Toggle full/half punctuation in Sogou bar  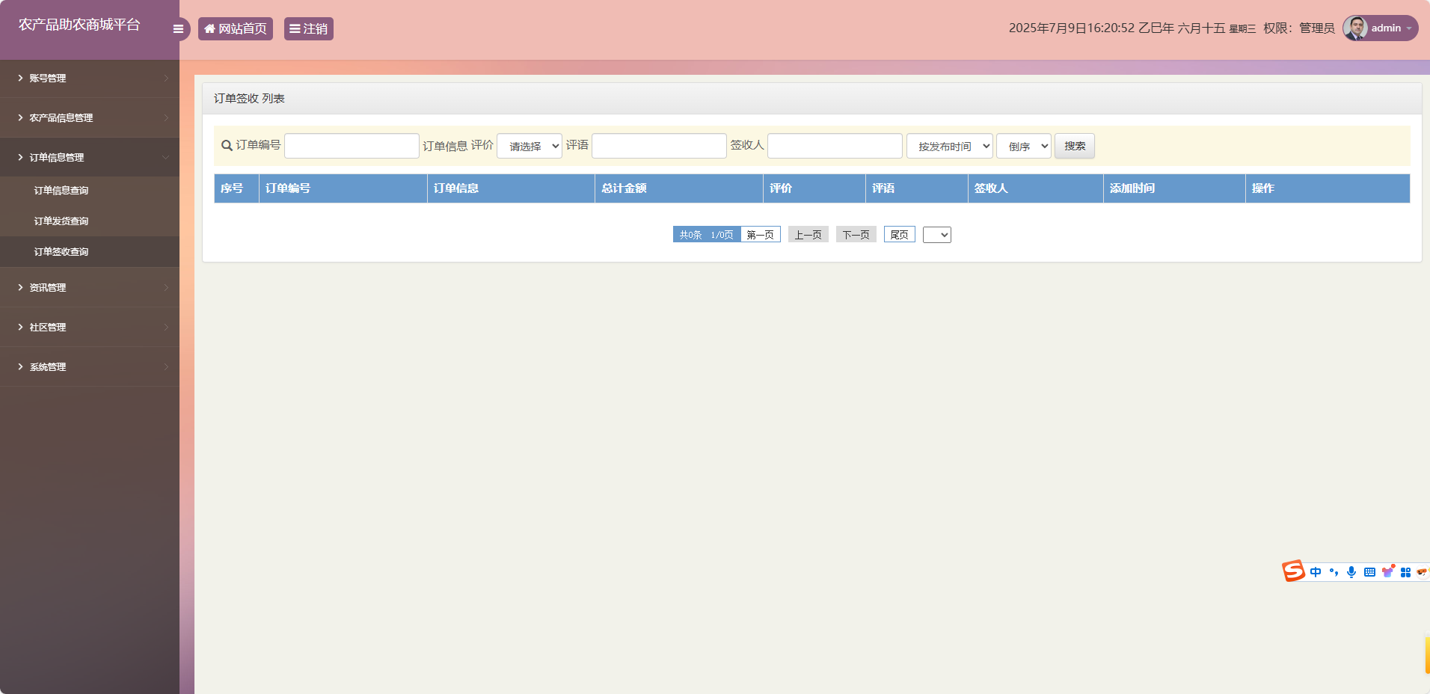1334,572
